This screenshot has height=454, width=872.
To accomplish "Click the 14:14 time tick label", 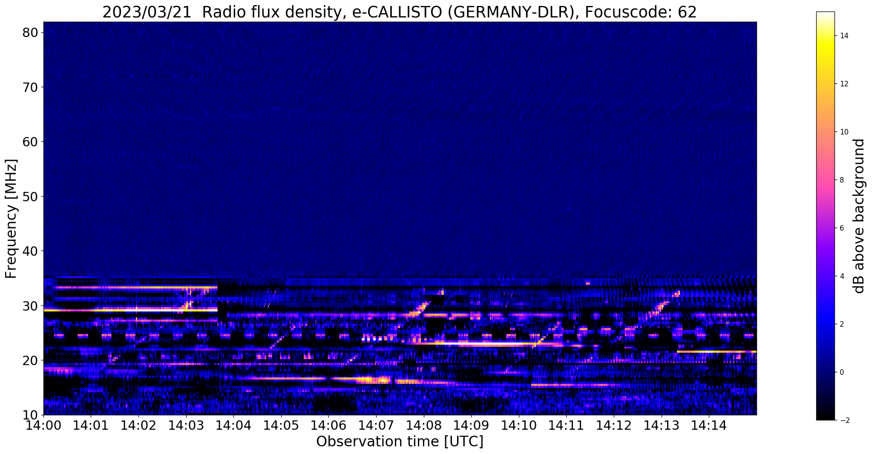I will [708, 425].
